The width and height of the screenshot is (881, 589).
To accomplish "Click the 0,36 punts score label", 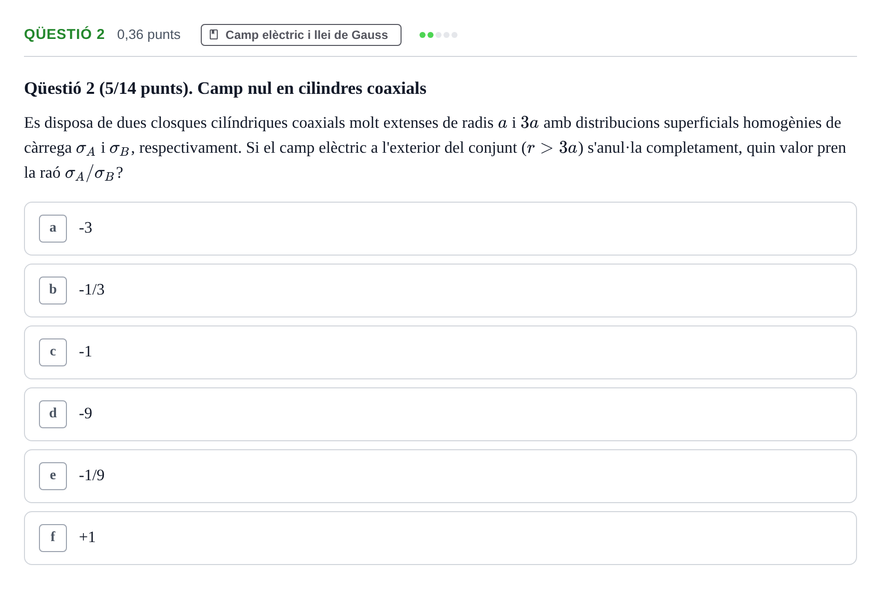I will [x=149, y=34].
